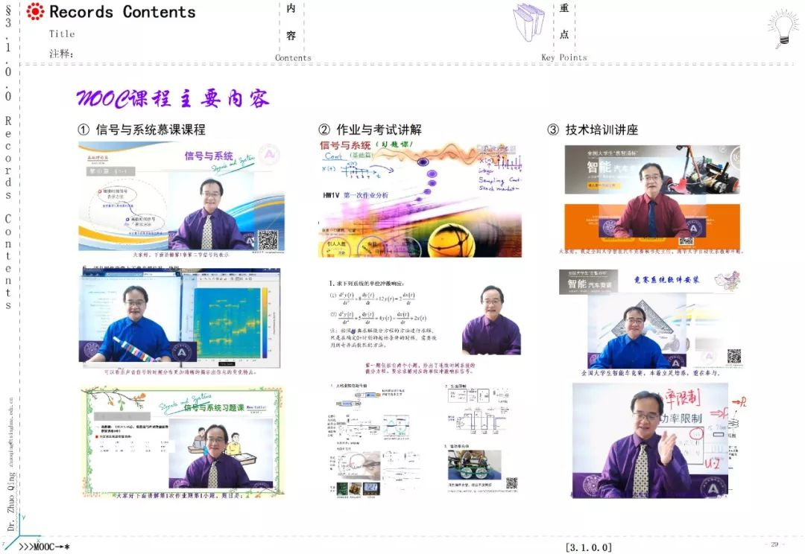Click the red '功率限制' handwriting text

[x=681, y=398]
